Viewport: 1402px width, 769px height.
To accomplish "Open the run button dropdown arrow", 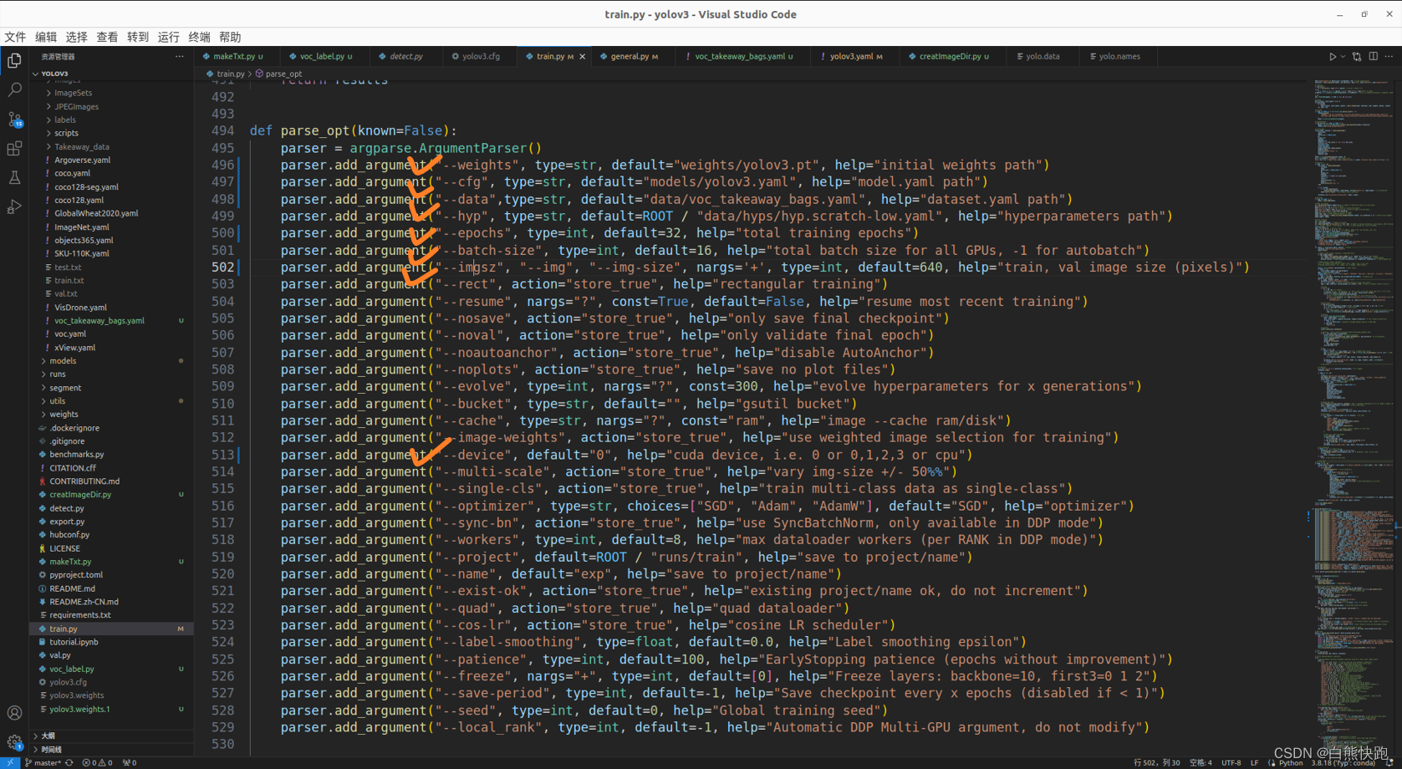I will coord(1343,57).
